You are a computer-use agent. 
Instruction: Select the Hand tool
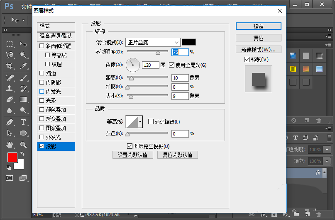[10, 145]
